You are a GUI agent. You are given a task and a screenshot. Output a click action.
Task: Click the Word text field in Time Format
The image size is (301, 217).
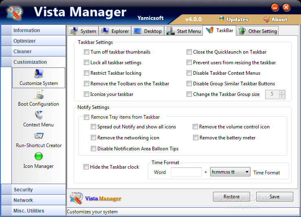click(x=186, y=172)
